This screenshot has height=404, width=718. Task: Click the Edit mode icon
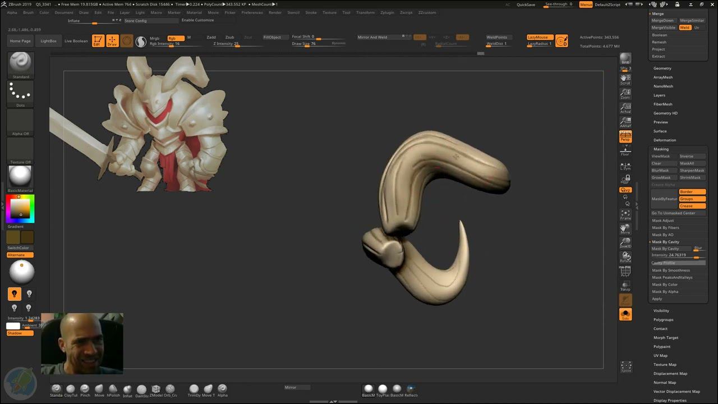[x=98, y=41]
